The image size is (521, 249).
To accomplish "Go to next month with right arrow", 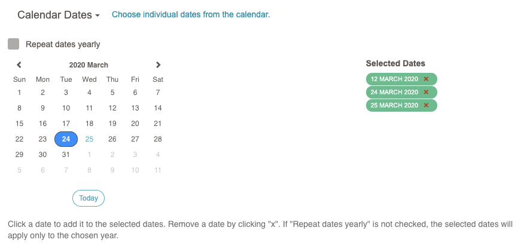I will [158, 64].
